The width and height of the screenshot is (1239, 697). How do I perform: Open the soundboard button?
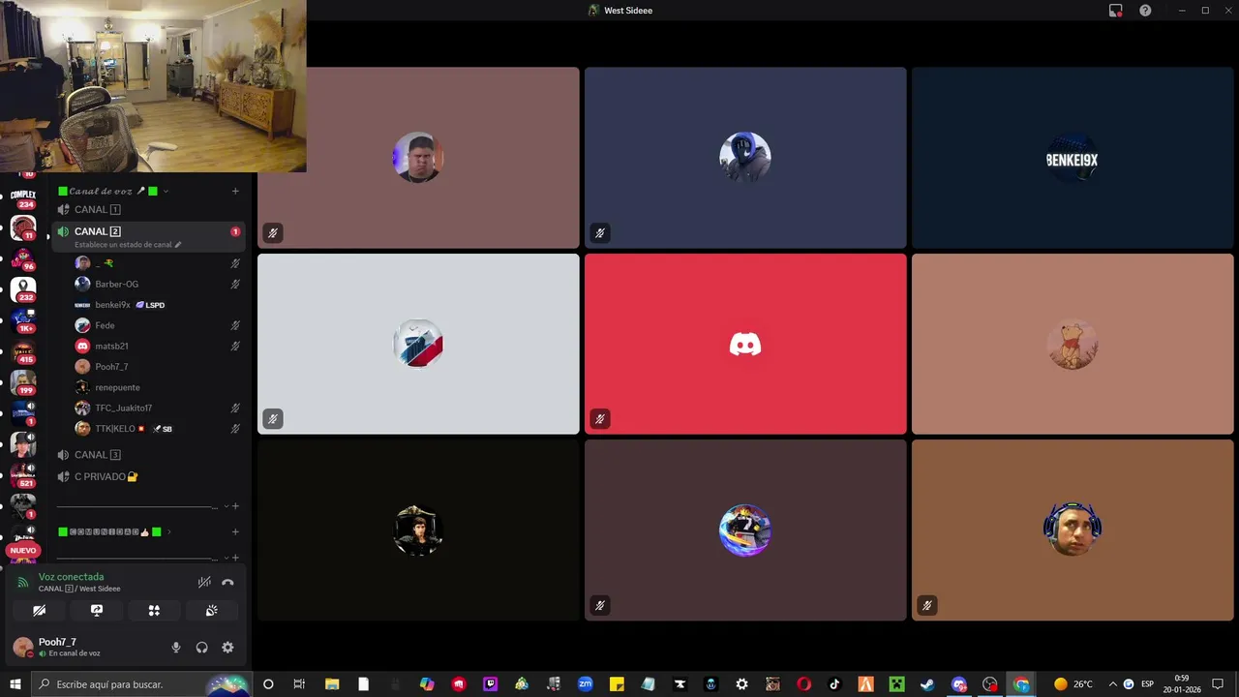[x=211, y=611]
